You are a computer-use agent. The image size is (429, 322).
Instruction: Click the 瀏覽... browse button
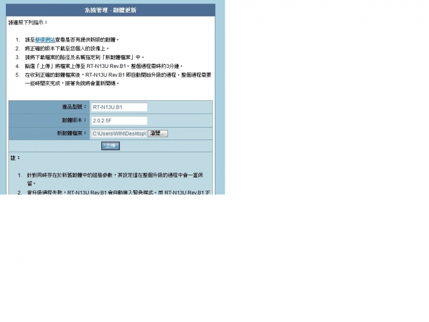tap(158, 134)
